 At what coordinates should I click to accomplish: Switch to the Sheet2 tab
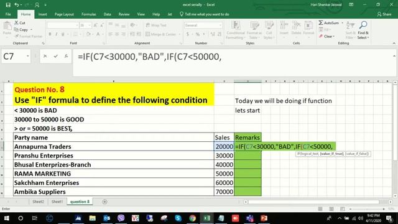point(38,202)
